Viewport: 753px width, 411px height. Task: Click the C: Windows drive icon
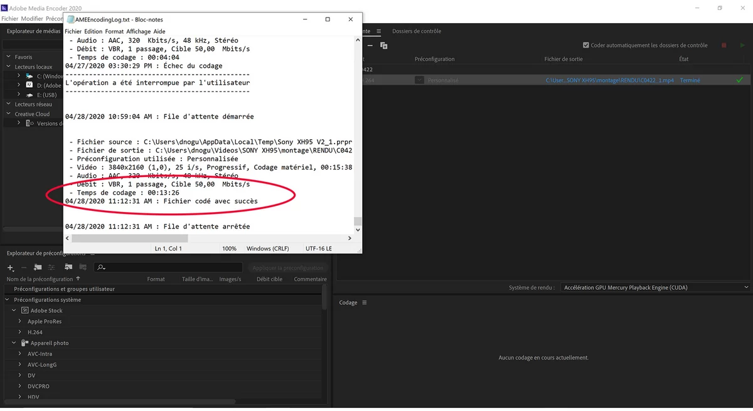[29, 76]
